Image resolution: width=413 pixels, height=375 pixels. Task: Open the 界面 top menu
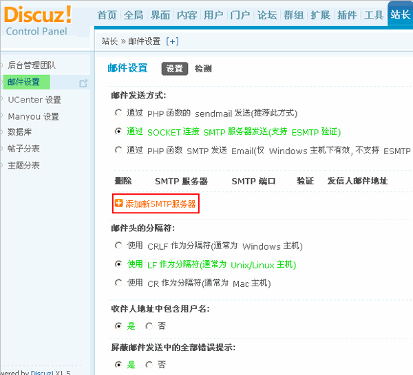point(160,15)
